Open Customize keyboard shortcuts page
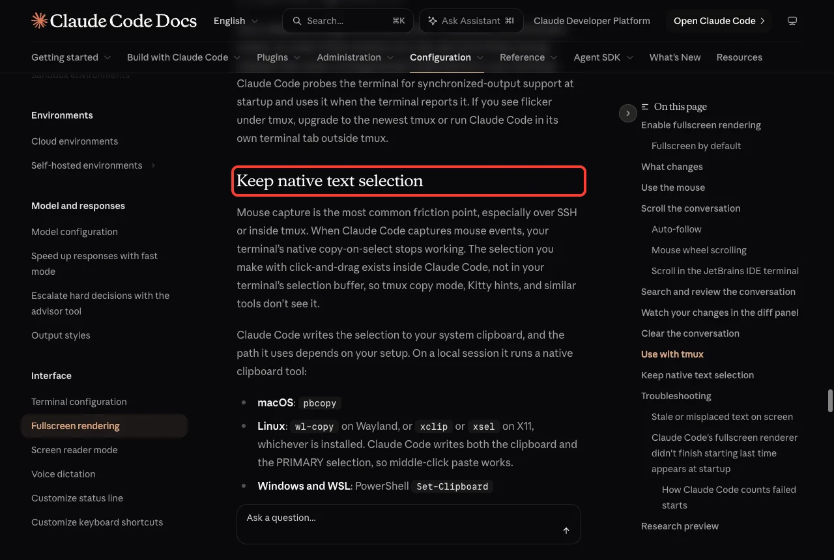This screenshot has width=834, height=560. 97,522
